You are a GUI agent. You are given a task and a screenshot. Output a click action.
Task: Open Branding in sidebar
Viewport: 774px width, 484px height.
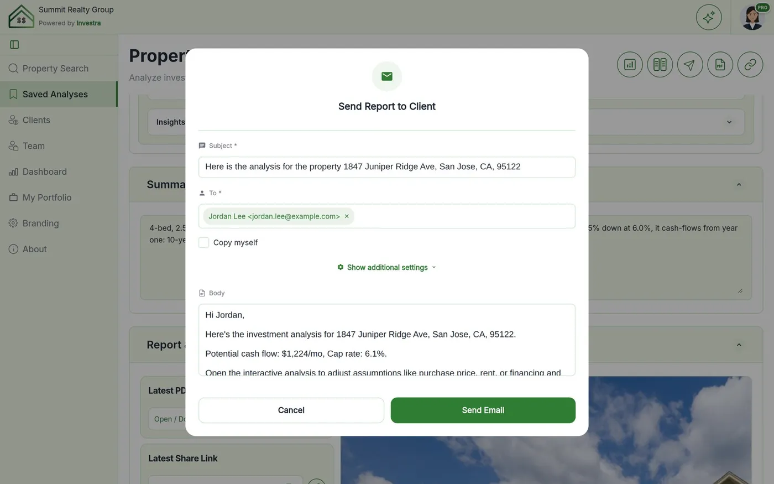59,223
